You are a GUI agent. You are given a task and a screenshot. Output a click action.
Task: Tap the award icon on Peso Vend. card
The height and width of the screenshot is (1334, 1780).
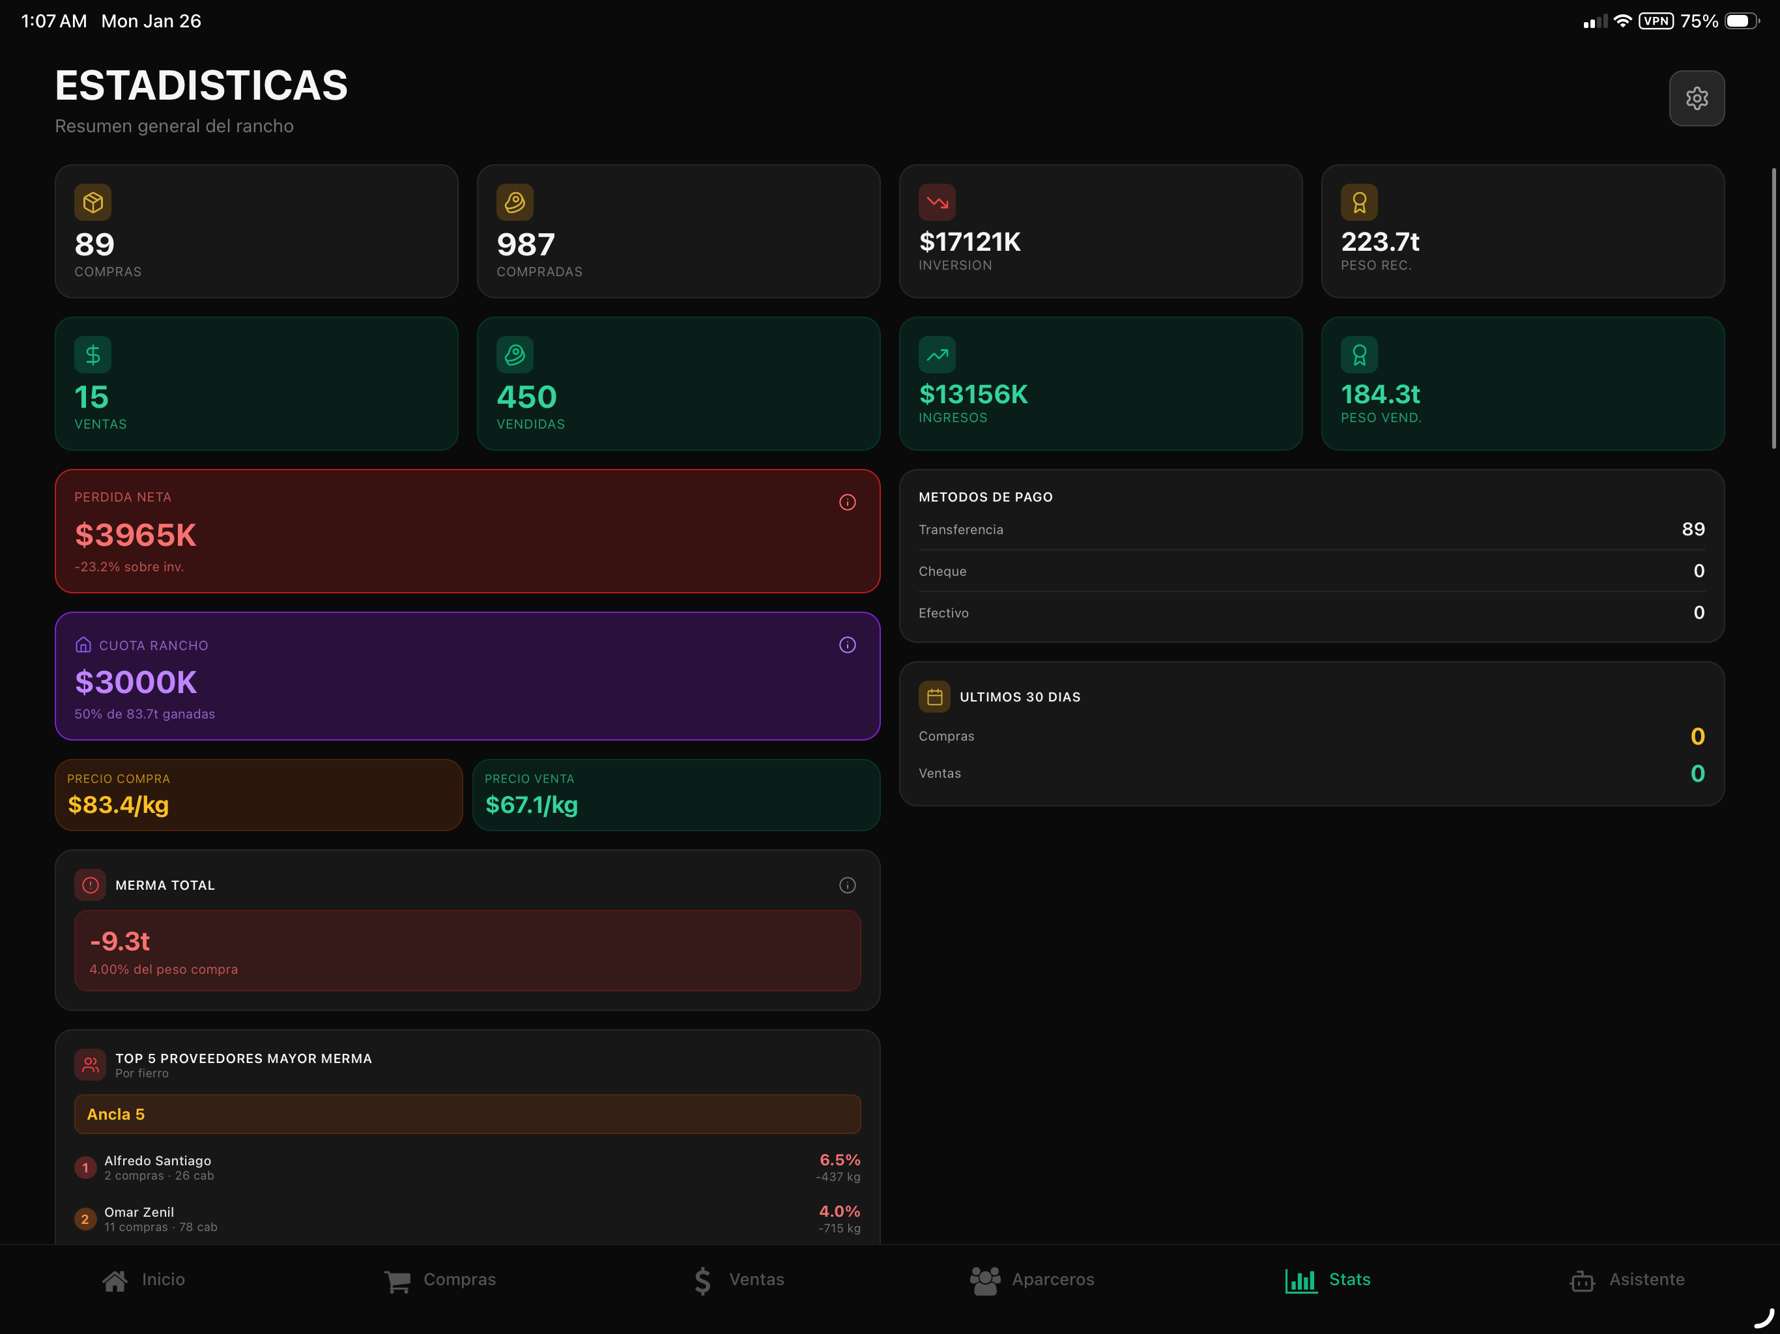tap(1359, 355)
